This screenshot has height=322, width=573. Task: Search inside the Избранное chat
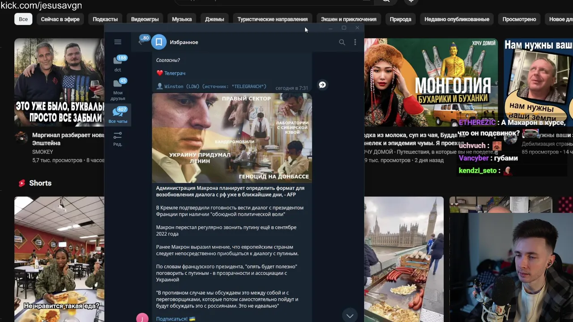point(342,42)
